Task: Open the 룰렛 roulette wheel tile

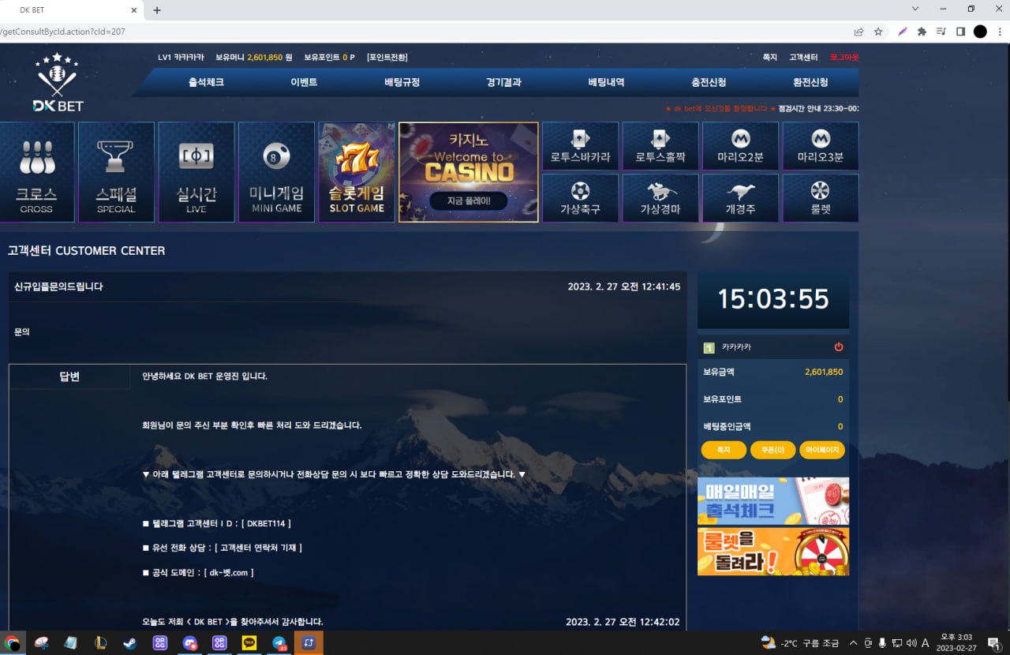Action: pos(820,198)
